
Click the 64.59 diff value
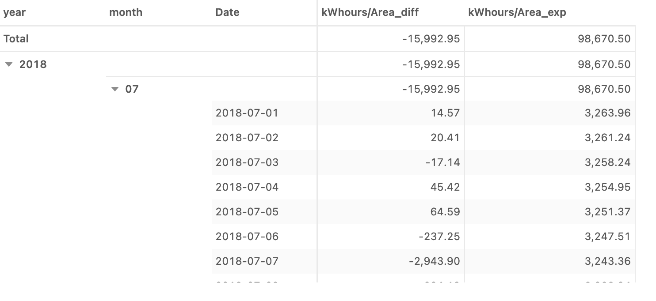[x=445, y=212]
